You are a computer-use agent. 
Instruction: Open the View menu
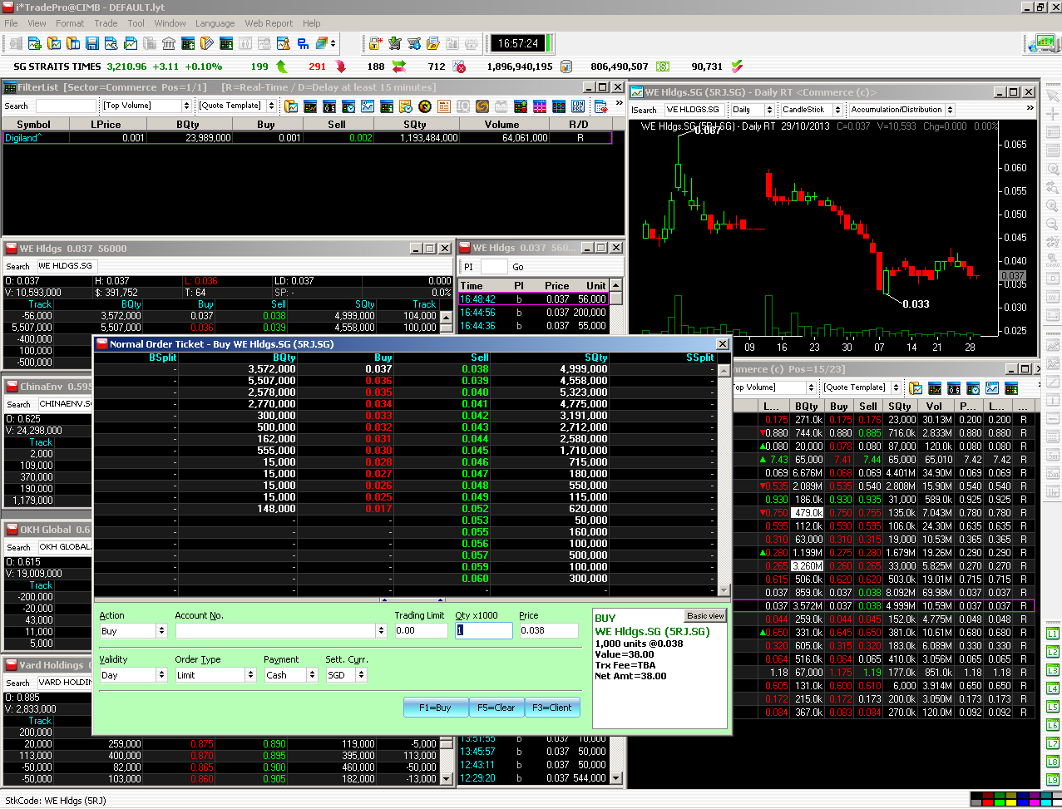pos(37,23)
